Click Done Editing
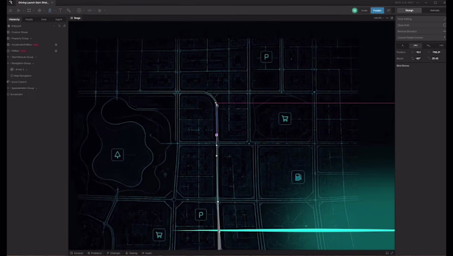The width and height of the screenshot is (453, 256). 421,19
